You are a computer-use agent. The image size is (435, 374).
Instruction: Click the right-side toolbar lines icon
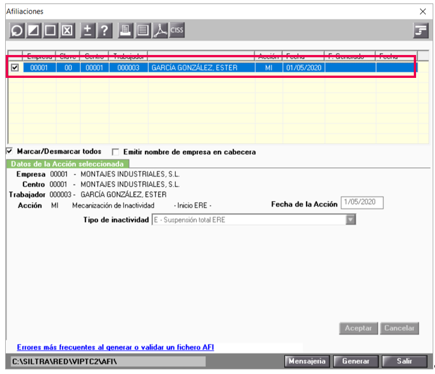pos(421,30)
